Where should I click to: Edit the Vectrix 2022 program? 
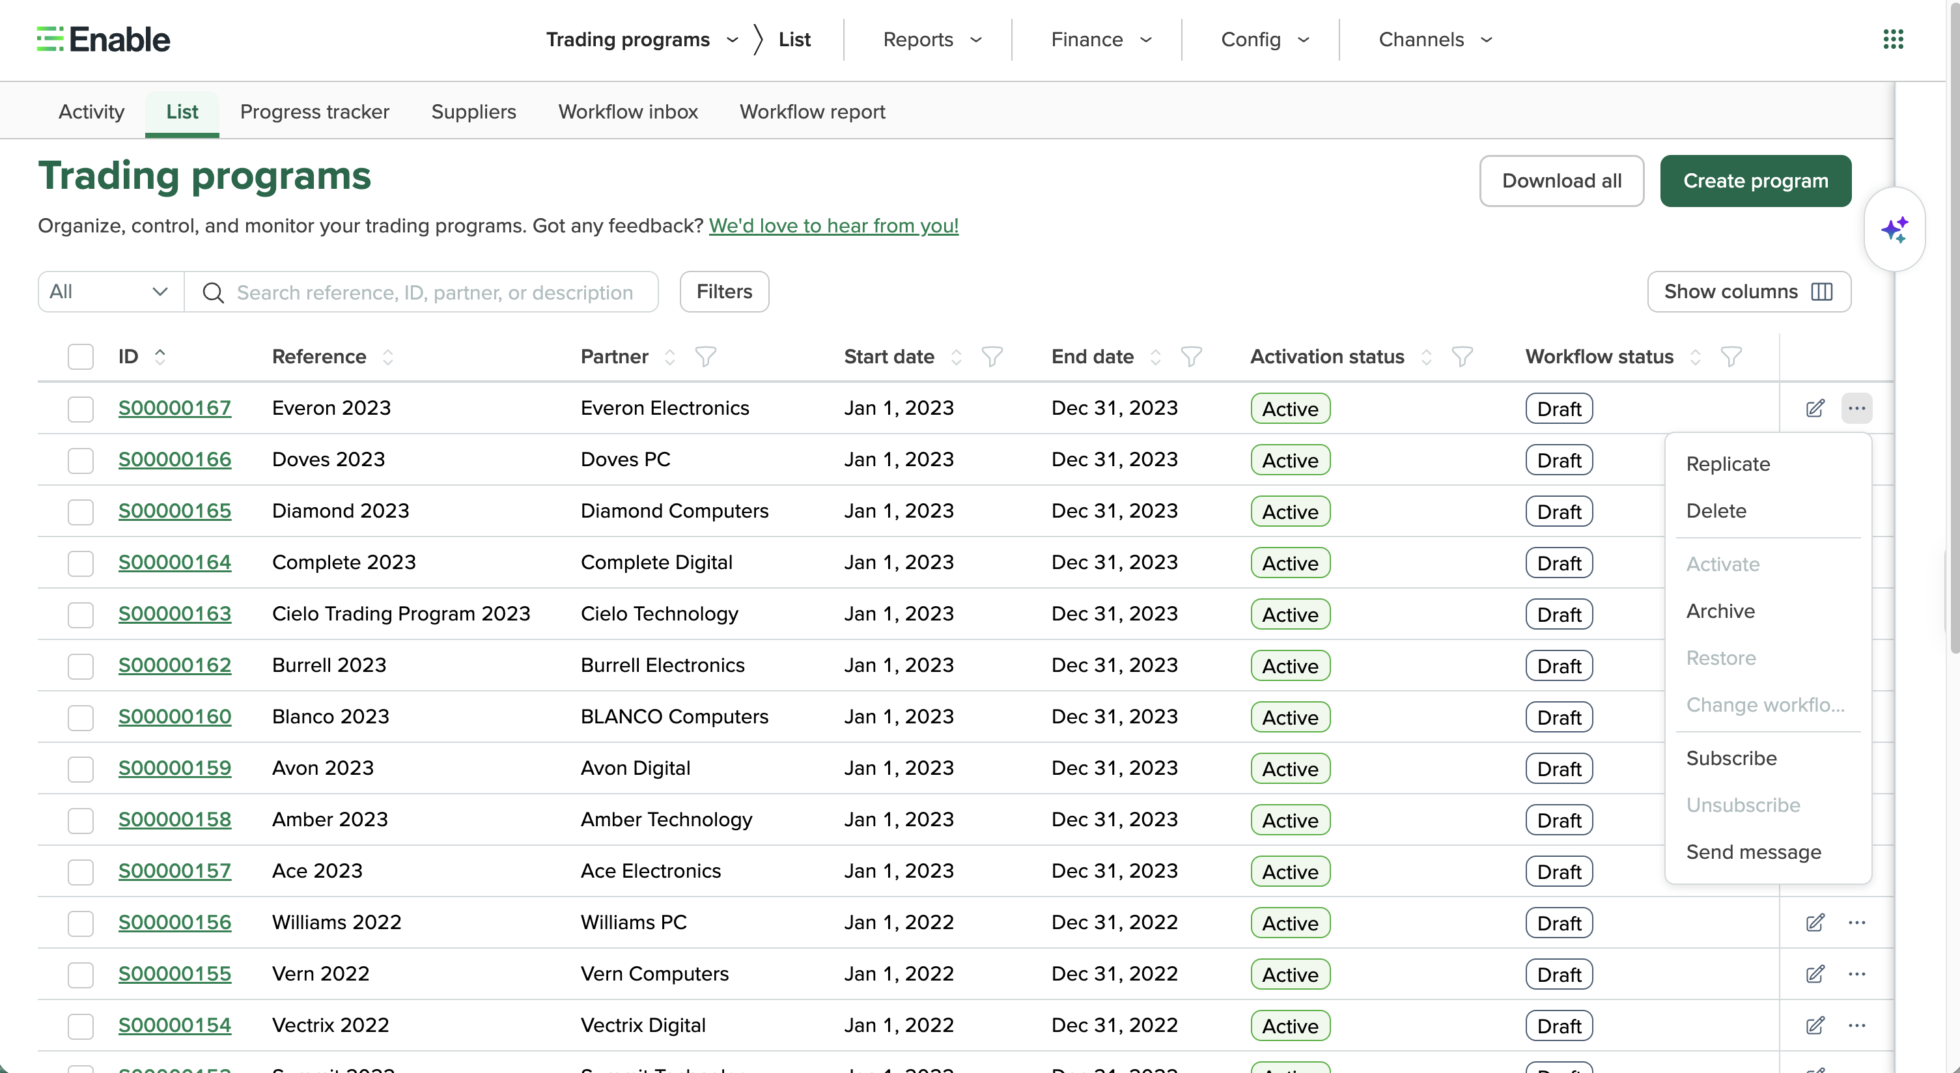coord(1815,1025)
